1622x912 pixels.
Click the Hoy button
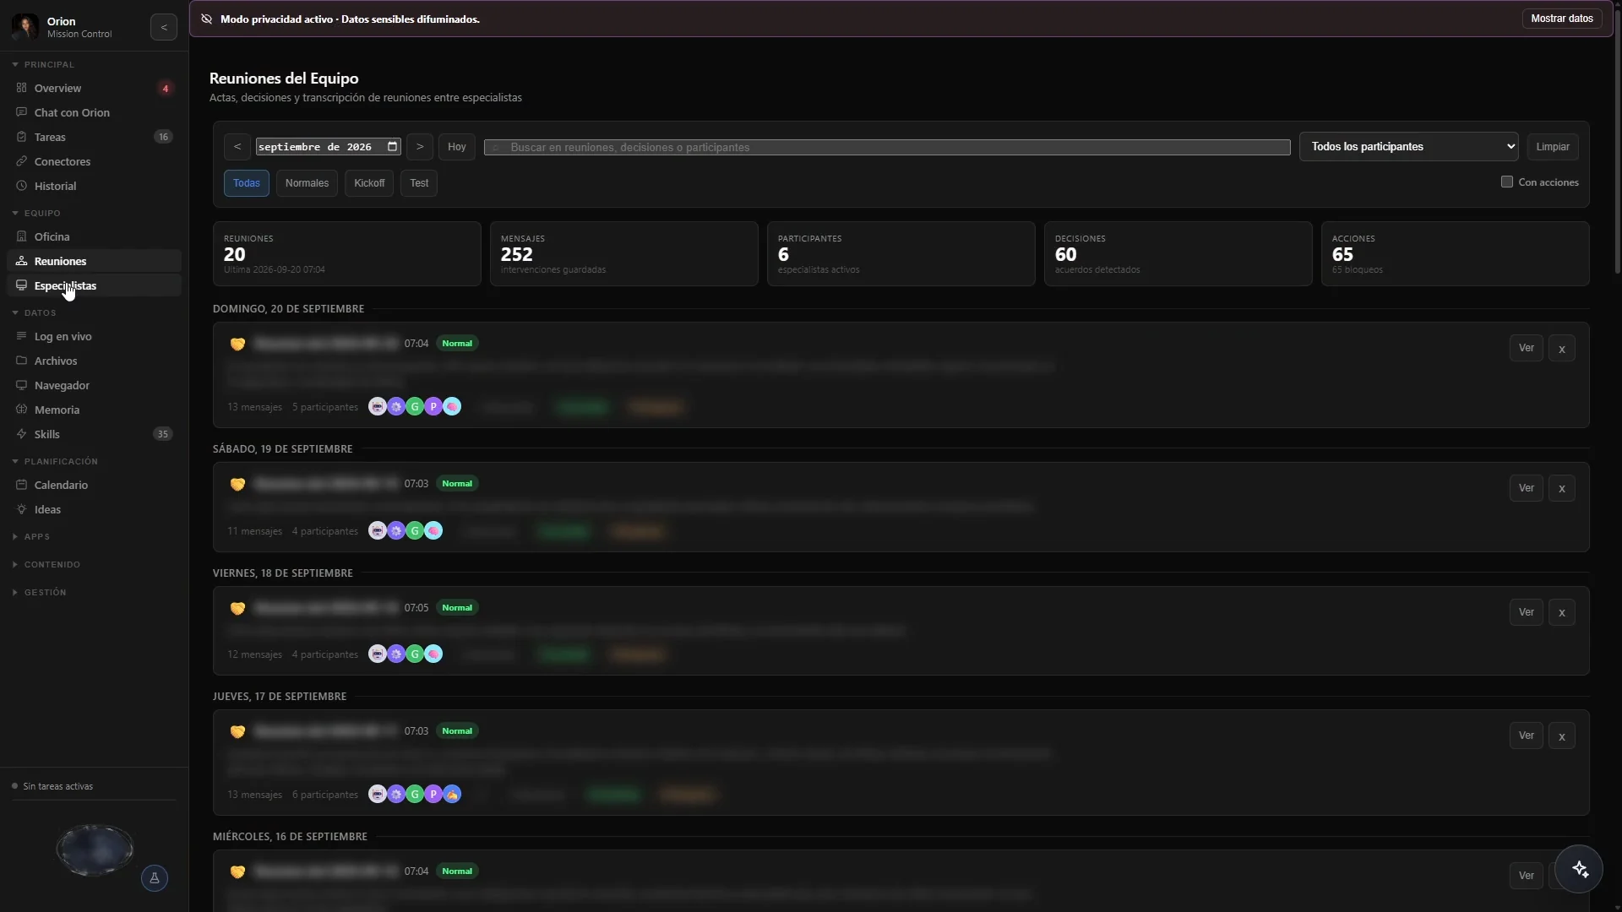[457, 147]
